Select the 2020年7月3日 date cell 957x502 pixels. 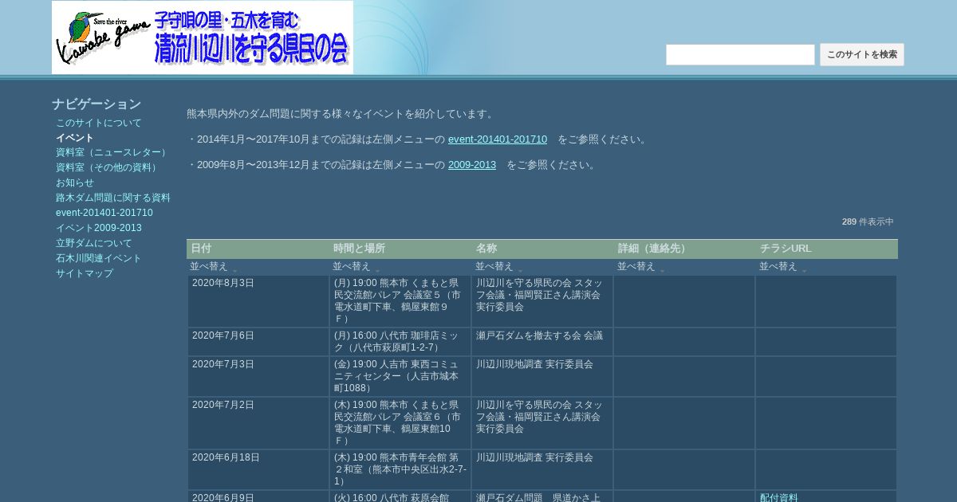click(x=258, y=376)
